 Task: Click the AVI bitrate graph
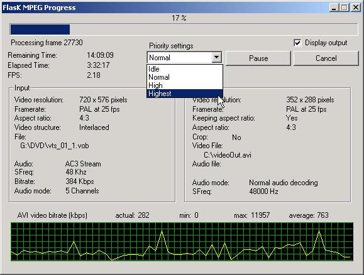(182, 242)
